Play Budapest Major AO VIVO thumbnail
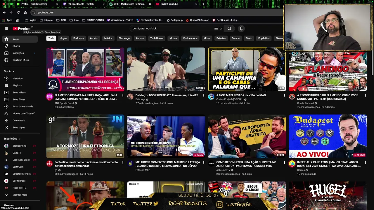This screenshot has height=210, width=374. click(328, 136)
